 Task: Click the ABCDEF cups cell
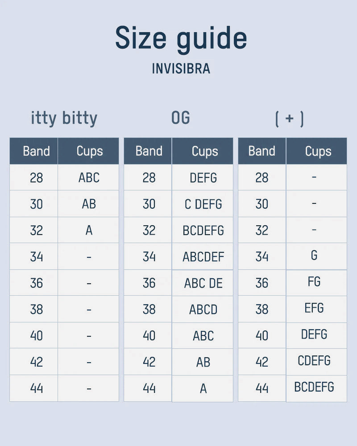pos(203,257)
